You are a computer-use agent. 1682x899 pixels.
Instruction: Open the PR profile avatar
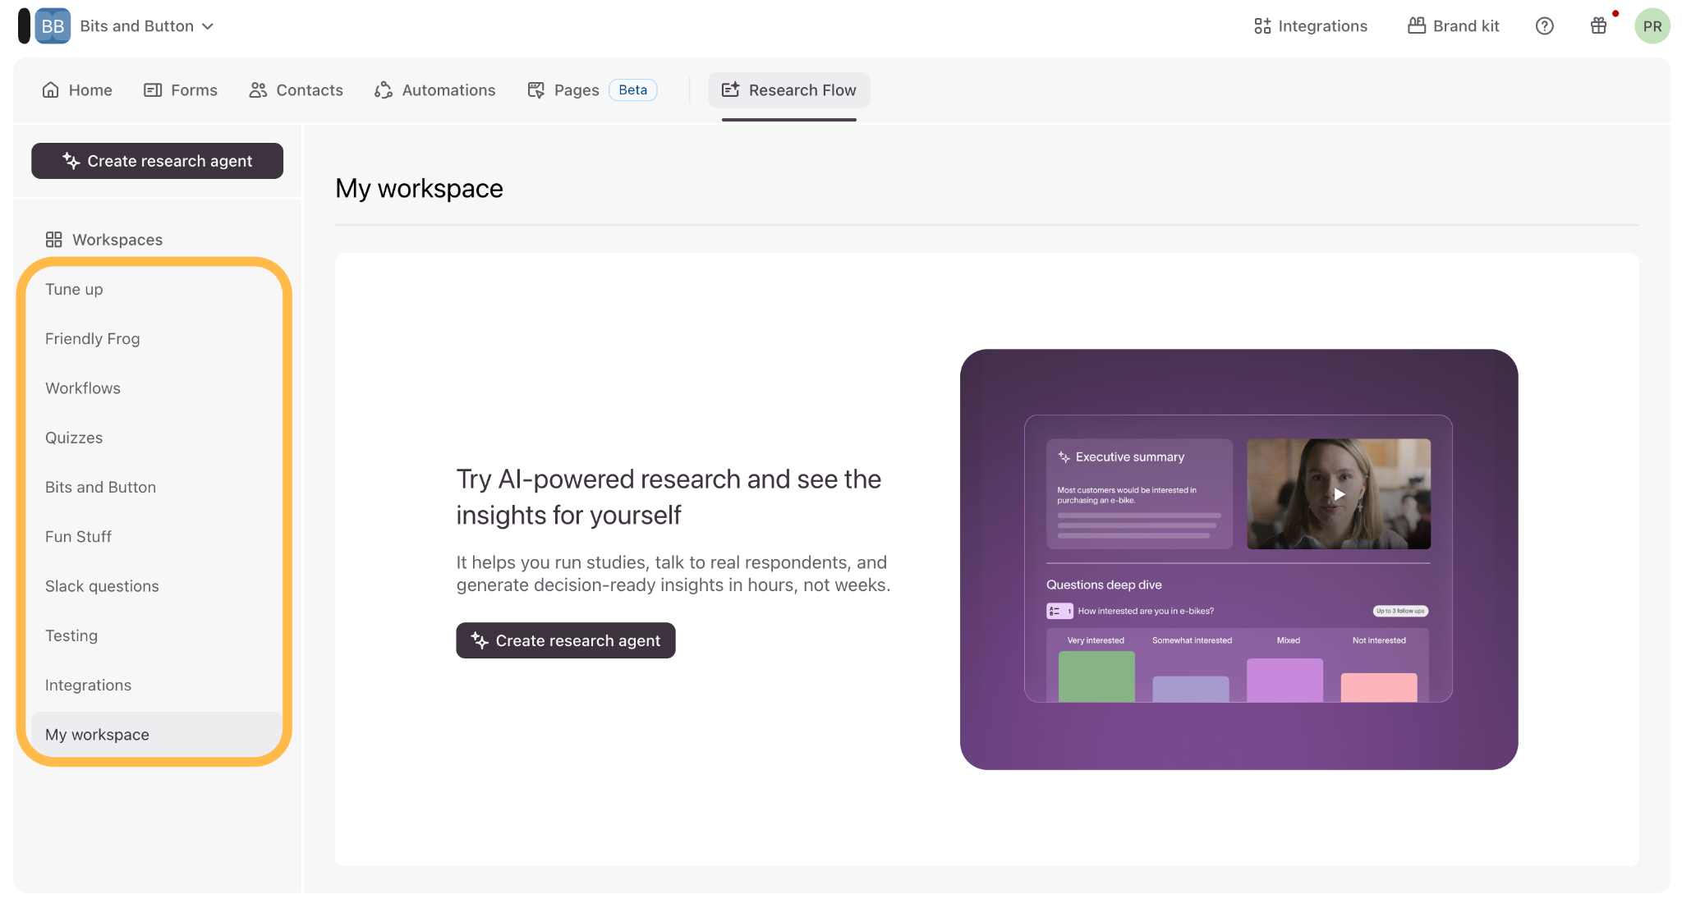(1652, 26)
